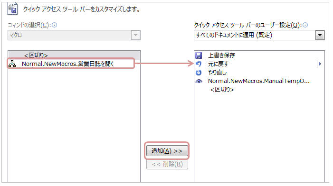The image size is (333, 186).
Task: Click the 追加(A) >> button
Action: point(167,151)
